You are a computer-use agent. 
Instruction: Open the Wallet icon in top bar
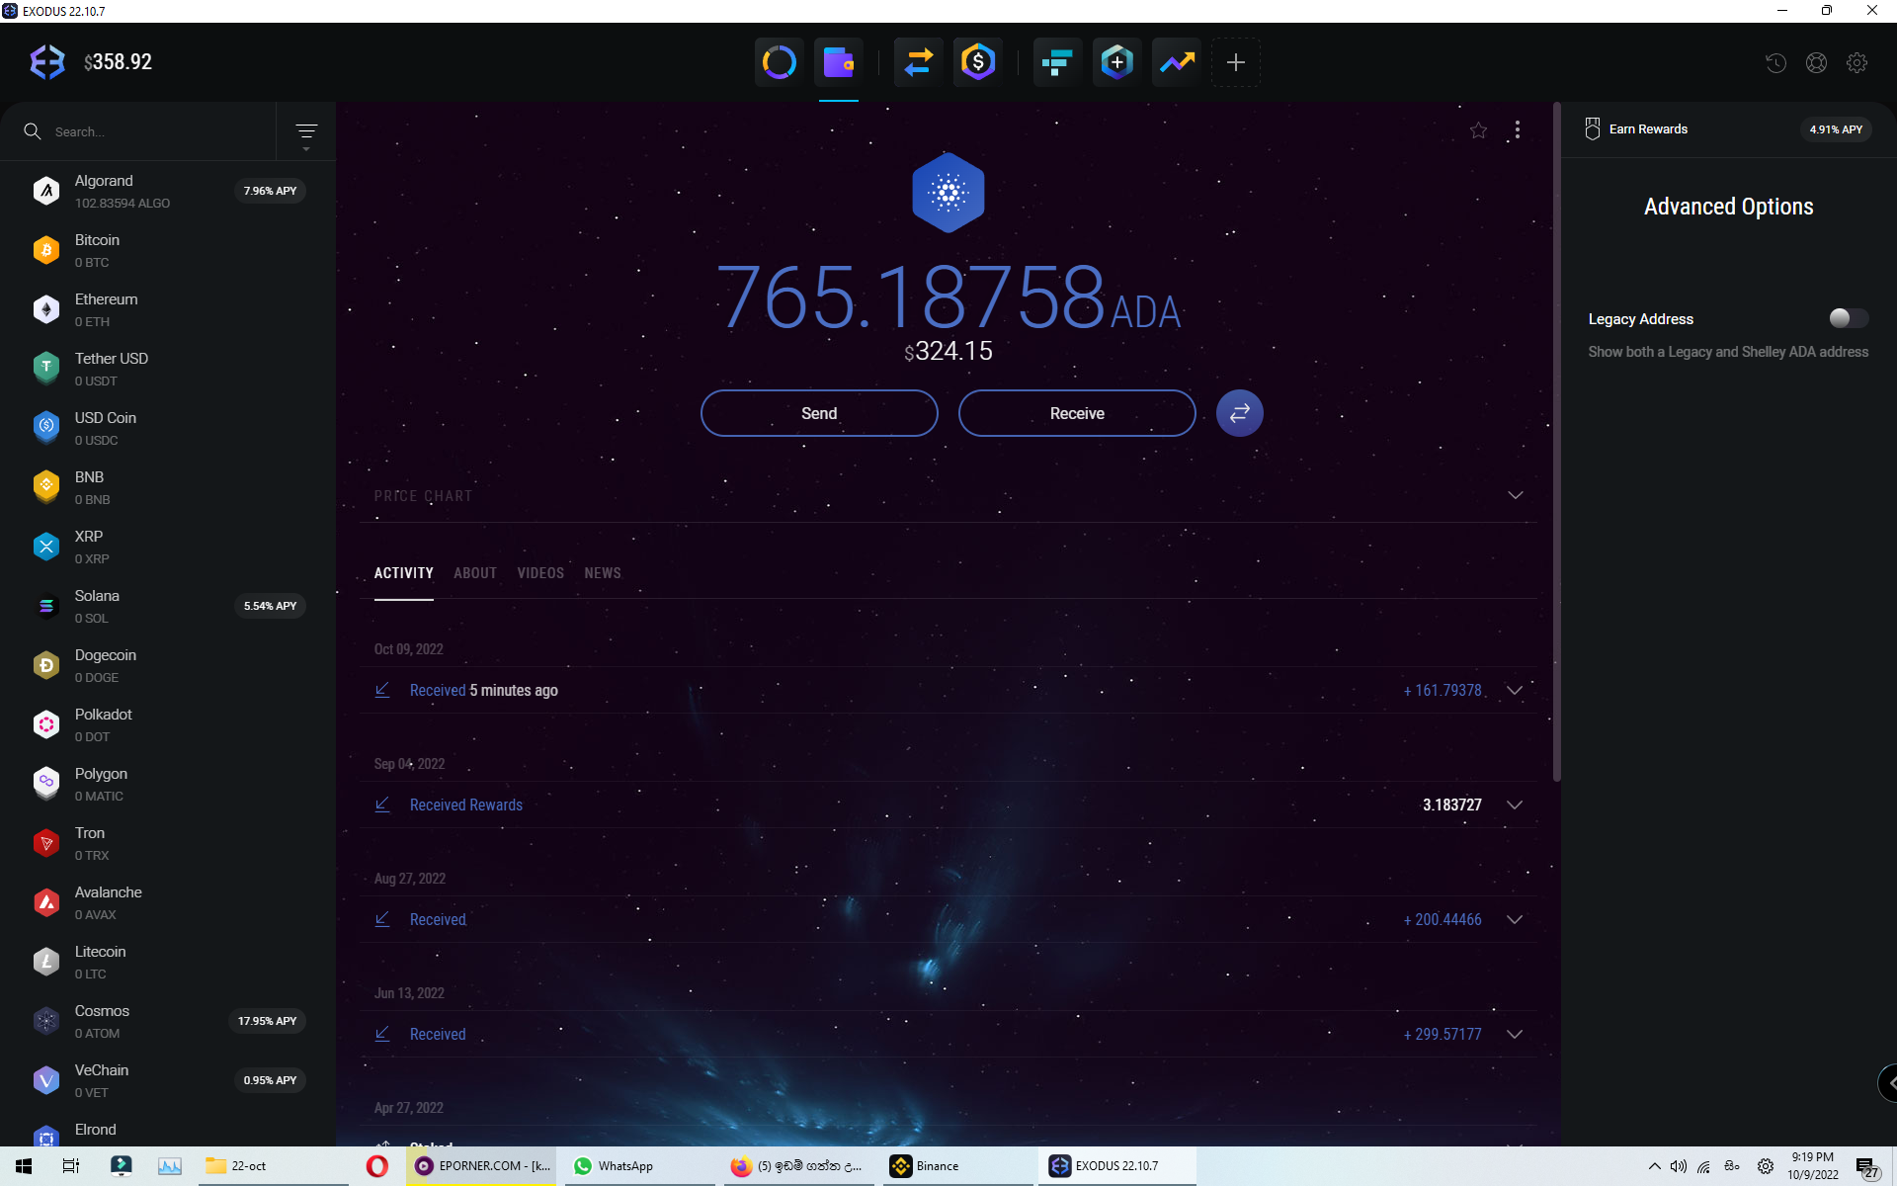(x=839, y=62)
